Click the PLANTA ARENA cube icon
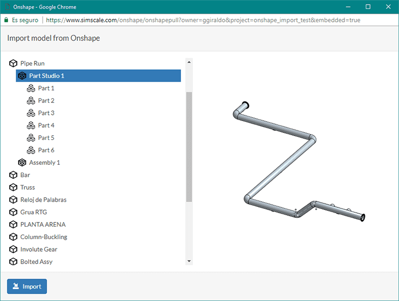Viewport: 399px width, 301px height. coord(13,225)
